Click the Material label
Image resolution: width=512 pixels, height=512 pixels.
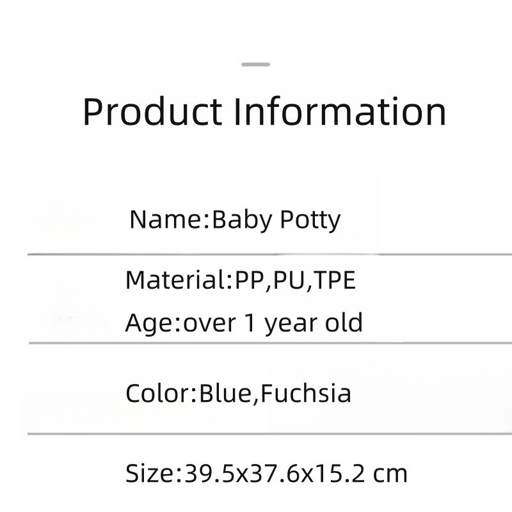[175, 280]
